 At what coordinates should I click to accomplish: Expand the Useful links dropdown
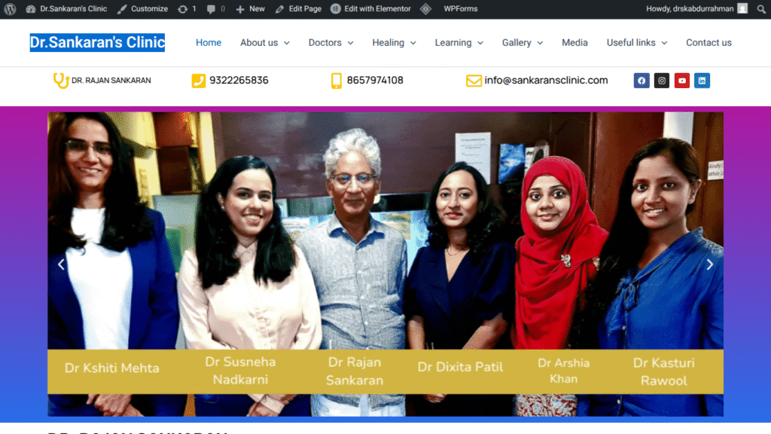(x=637, y=43)
